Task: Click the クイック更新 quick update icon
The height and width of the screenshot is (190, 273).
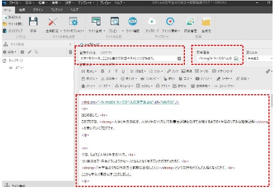Action: (x=170, y=21)
